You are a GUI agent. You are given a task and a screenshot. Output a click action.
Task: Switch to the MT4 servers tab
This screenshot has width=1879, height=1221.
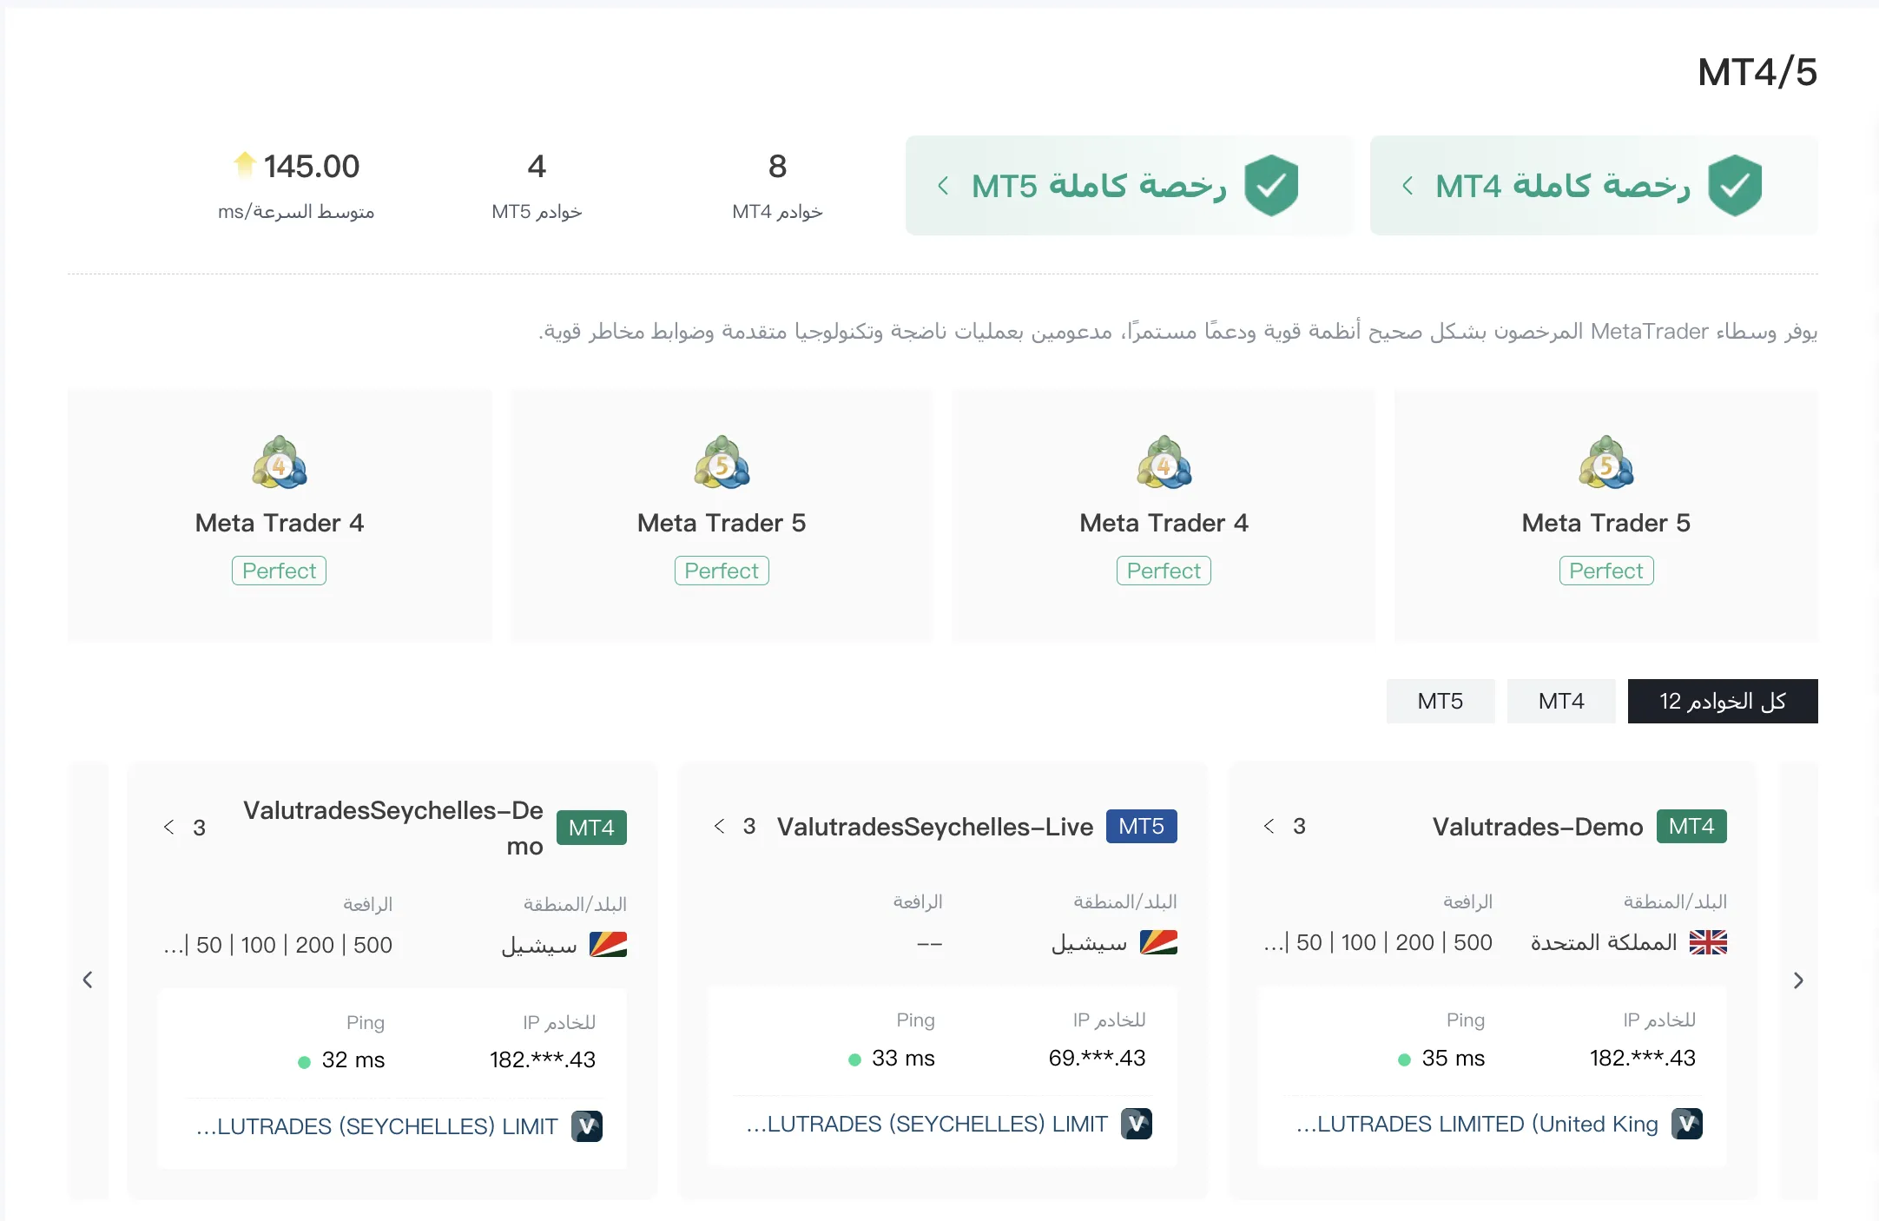[1561, 701]
